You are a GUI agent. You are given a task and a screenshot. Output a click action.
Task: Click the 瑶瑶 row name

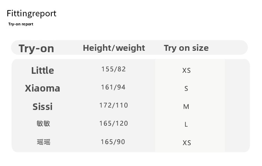44,142
